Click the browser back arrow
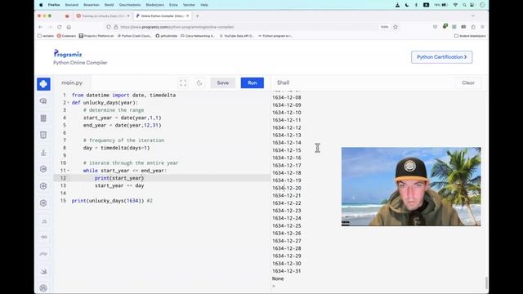 click(x=40, y=27)
